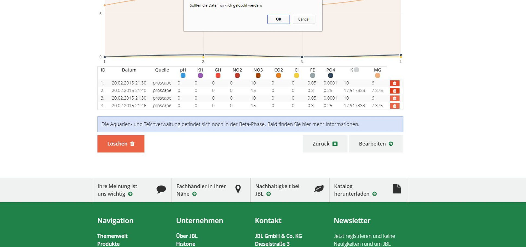Open the Über JBL footer link

coord(187,236)
